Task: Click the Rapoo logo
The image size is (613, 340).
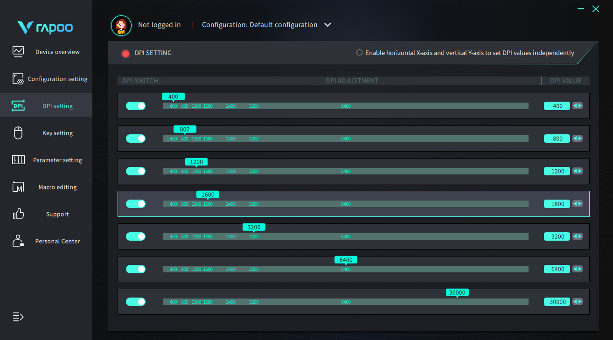Action: click(x=45, y=28)
